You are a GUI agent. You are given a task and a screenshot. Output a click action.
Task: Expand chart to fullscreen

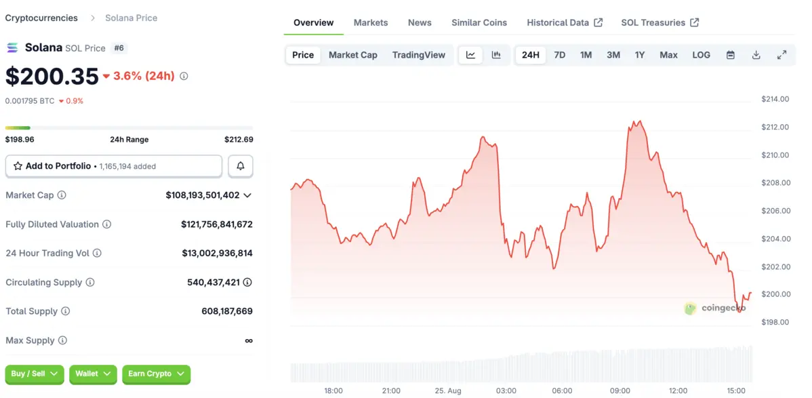781,55
